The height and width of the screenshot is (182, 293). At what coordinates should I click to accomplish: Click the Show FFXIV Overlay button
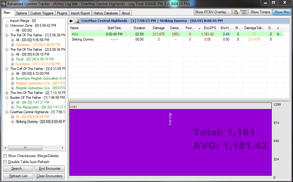pyautogui.click(x=213, y=12)
